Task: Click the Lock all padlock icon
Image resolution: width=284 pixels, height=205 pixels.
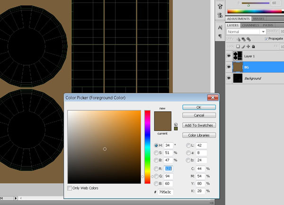Action: (x=254, y=46)
